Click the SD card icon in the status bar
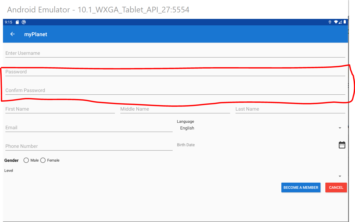355x222 pixels. [x=17, y=22]
